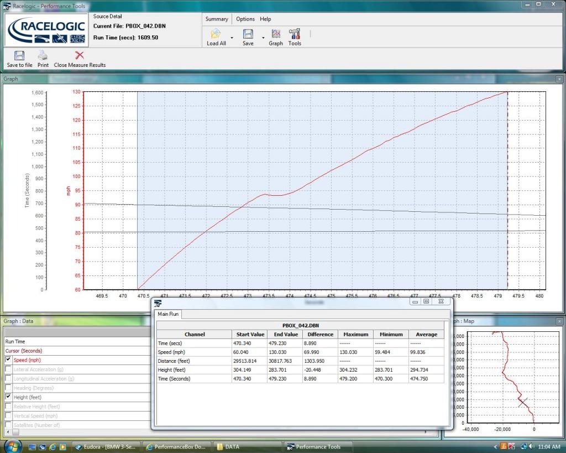Screen dimensions: 566x453
Task: Click the Distance end value 30817.763
Action: (x=280, y=361)
